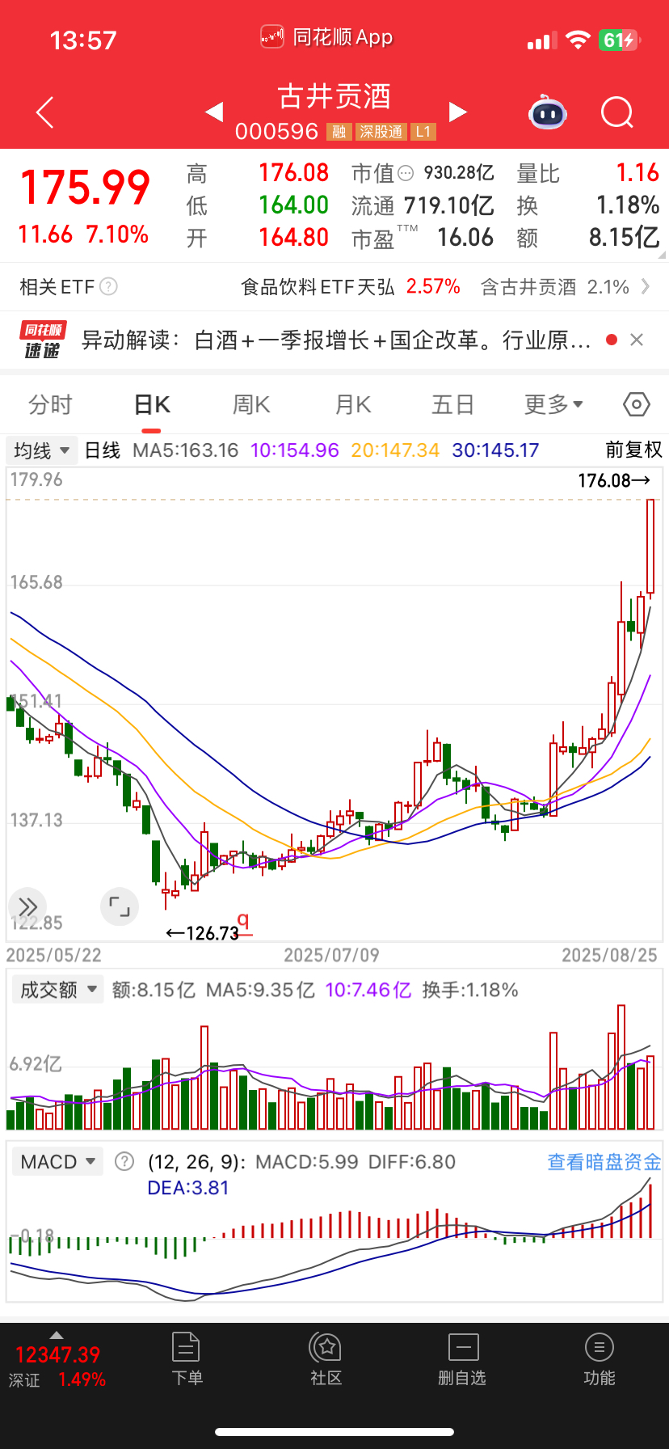Tap the 深证 12347.39 index quote
Screen dimensions: 669x1449
(x=57, y=1366)
